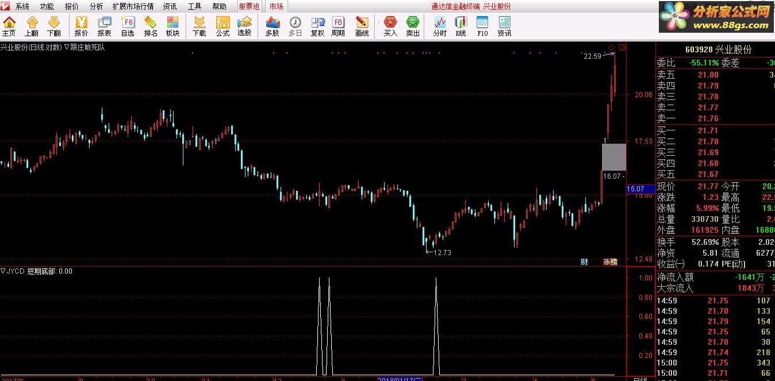Screen dimensions: 775x381
Task: Click the 现价 21.77 value
Action: coord(708,186)
